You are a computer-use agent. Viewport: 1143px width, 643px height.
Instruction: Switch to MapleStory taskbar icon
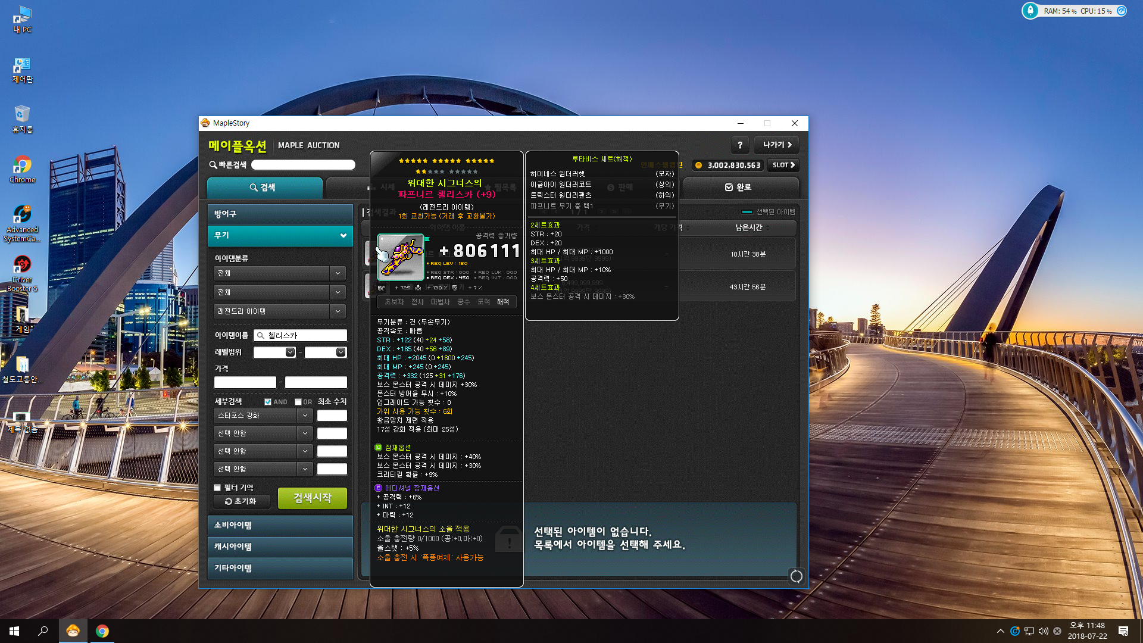point(73,631)
